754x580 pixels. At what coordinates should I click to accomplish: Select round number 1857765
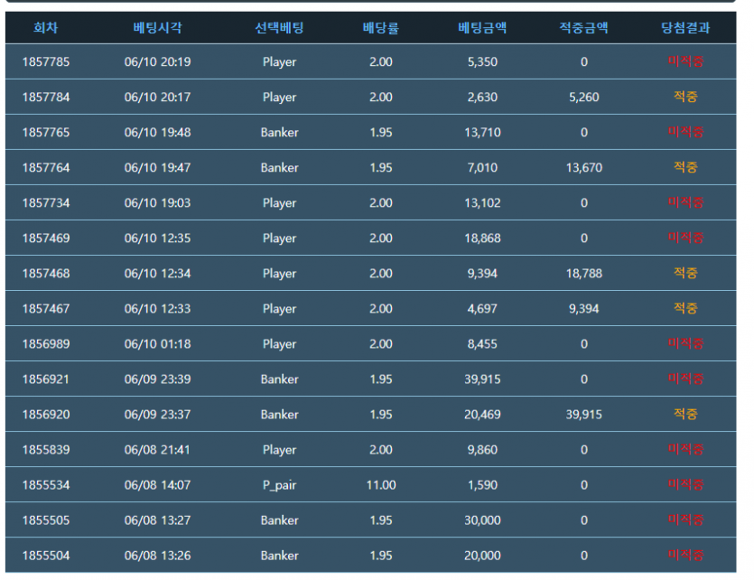pyautogui.click(x=46, y=132)
